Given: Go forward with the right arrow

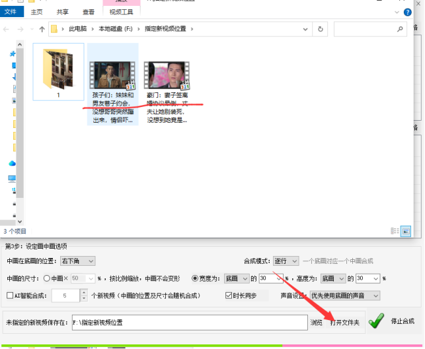Looking at the screenshot, I should [x=20, y=29].
